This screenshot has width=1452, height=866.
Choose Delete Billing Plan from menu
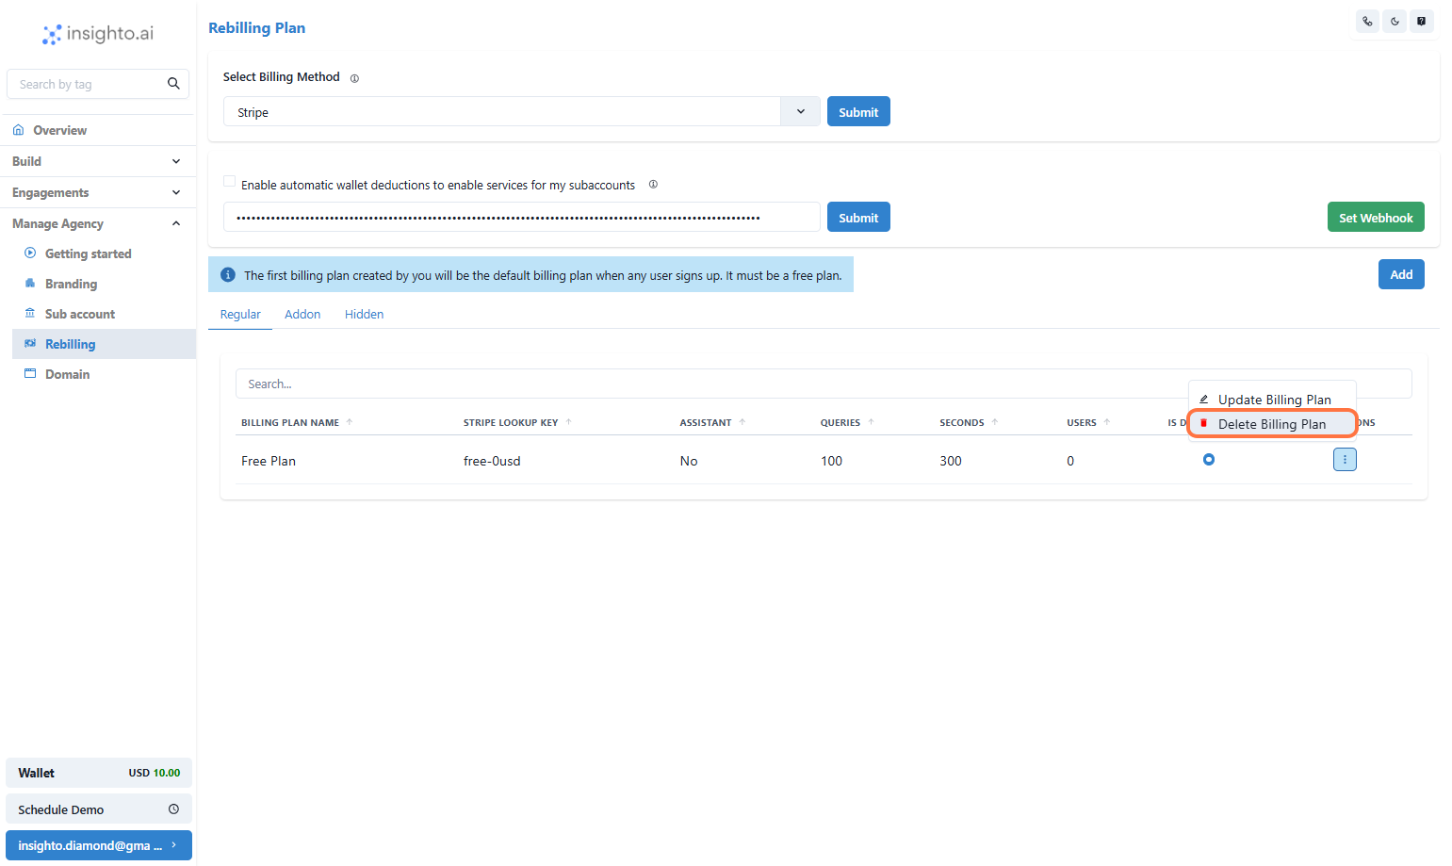click(1273, 424)
